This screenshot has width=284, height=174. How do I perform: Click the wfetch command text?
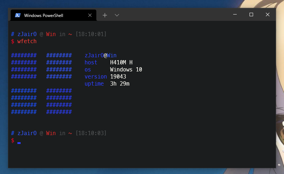click(27, 41)
